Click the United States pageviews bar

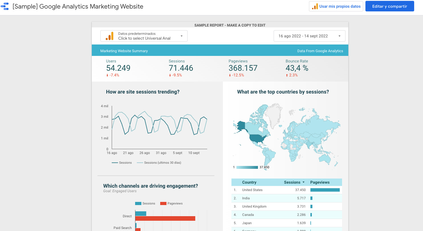(x=325, y=190)
